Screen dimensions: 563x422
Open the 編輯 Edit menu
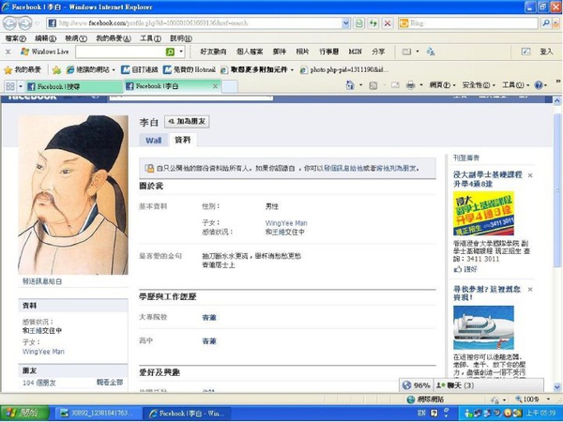point(46,38)
